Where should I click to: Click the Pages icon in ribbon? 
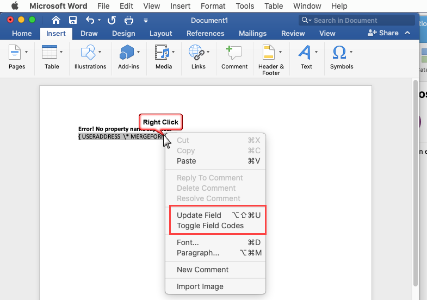pos(15,52)
